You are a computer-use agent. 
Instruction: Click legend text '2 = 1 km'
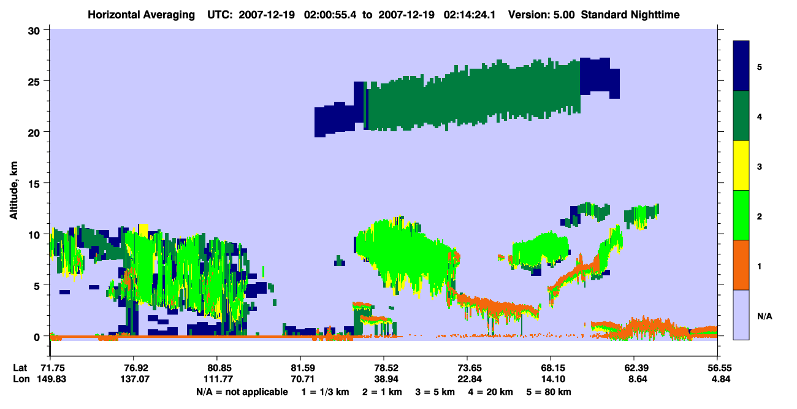coord(381,392)
